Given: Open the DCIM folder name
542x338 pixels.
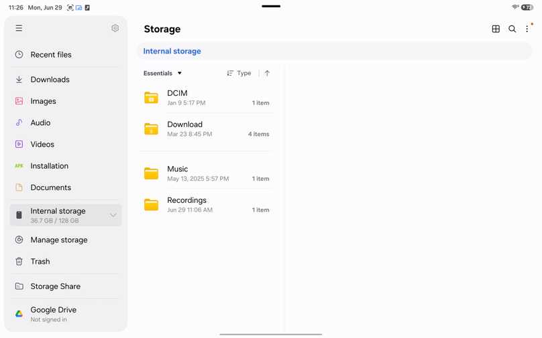Looking at the screenshot, I should pyautogui.click(x=177, y=93).
